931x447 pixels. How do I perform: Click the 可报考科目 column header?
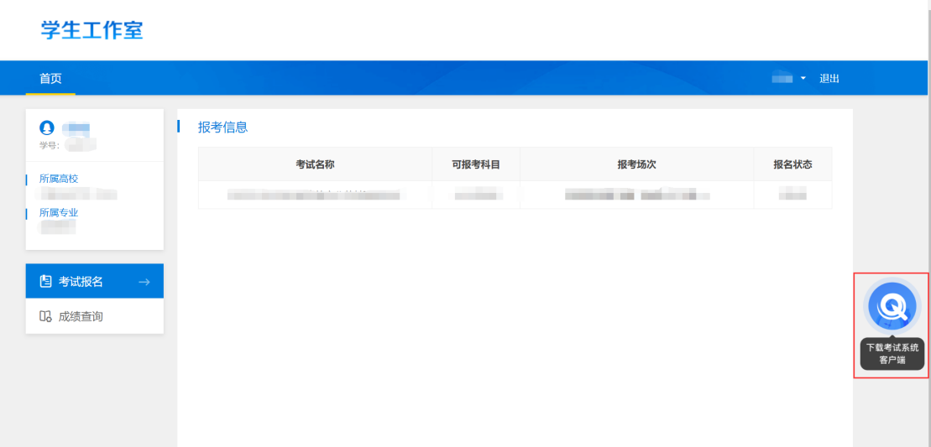(476, 164)
